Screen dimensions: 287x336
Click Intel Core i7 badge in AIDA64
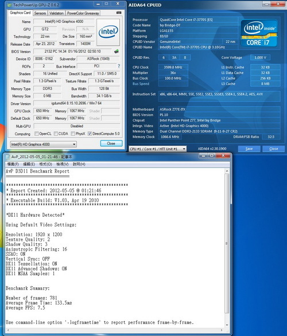259,33
